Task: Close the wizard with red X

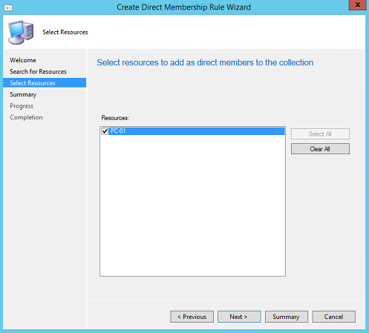Action: (x=357, y=5)
